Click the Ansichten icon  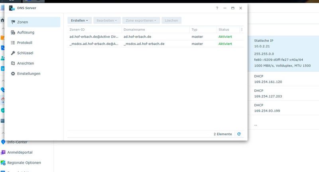tap(13, 63)
